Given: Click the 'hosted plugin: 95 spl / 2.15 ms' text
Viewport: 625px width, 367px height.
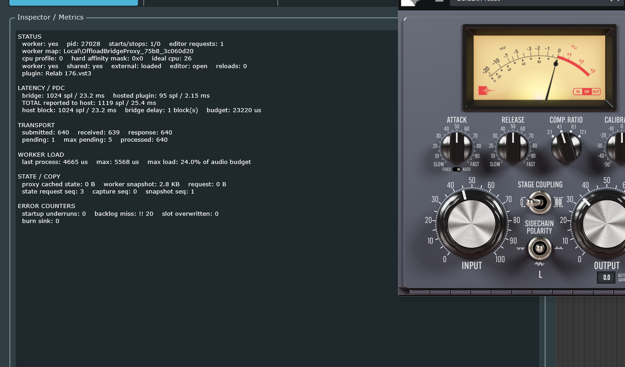Looking at the screenshot, I should 161,95.
